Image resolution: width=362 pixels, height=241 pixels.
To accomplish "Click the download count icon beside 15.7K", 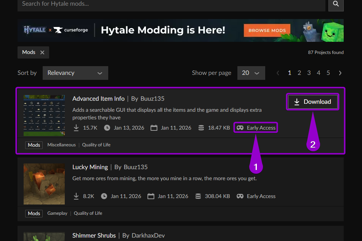I will [76, 128].
